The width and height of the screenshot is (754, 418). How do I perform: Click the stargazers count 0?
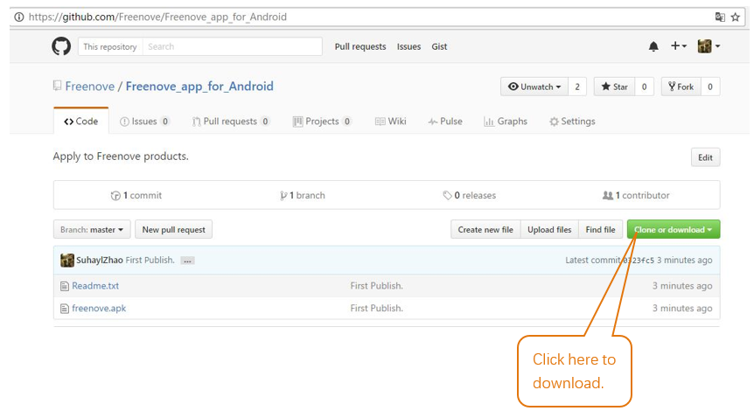(645, 87)
